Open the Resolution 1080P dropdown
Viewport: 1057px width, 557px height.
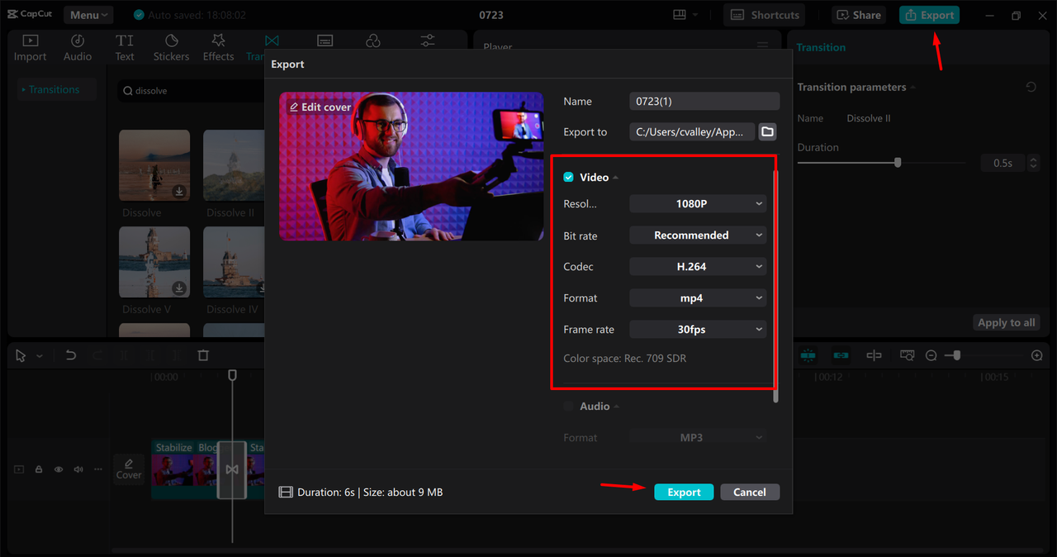(x=698, y=203)
